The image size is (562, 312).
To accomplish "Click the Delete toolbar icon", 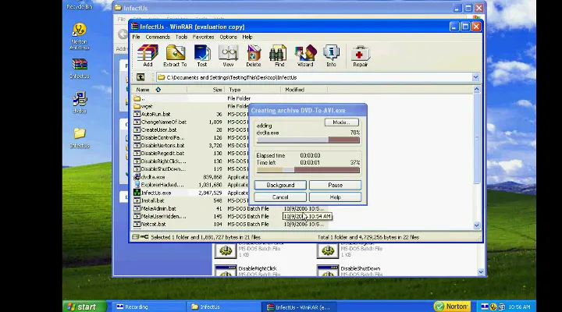I will click(x=254, y=55).
